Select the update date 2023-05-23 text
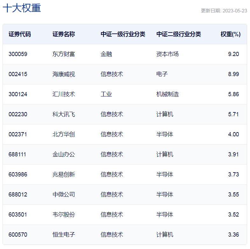This screenshot has width=250, height=249. point(235,11)
